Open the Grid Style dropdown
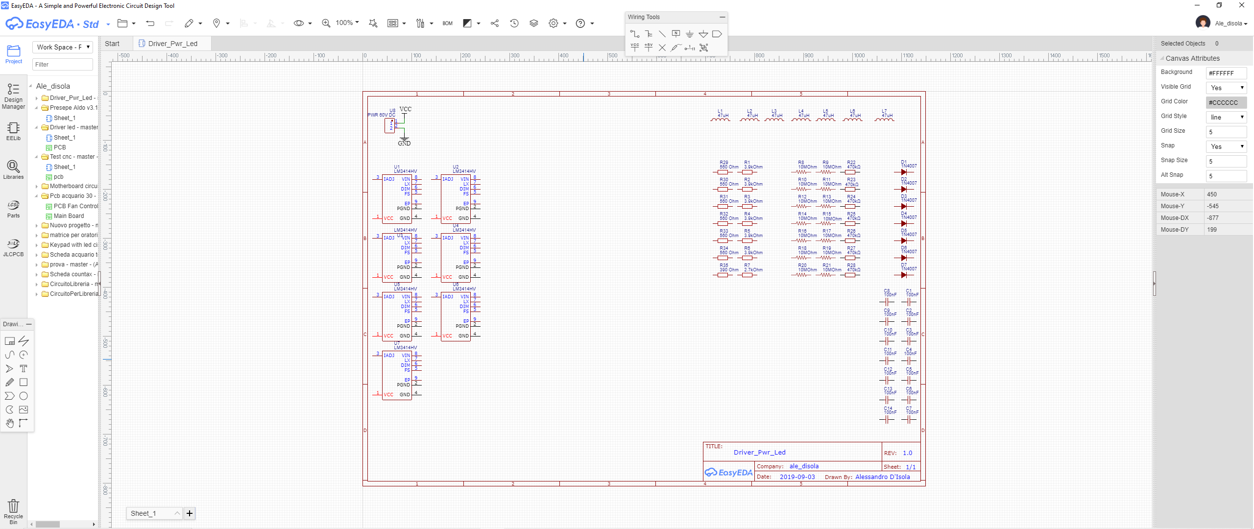 click(x=1226, y=117)
